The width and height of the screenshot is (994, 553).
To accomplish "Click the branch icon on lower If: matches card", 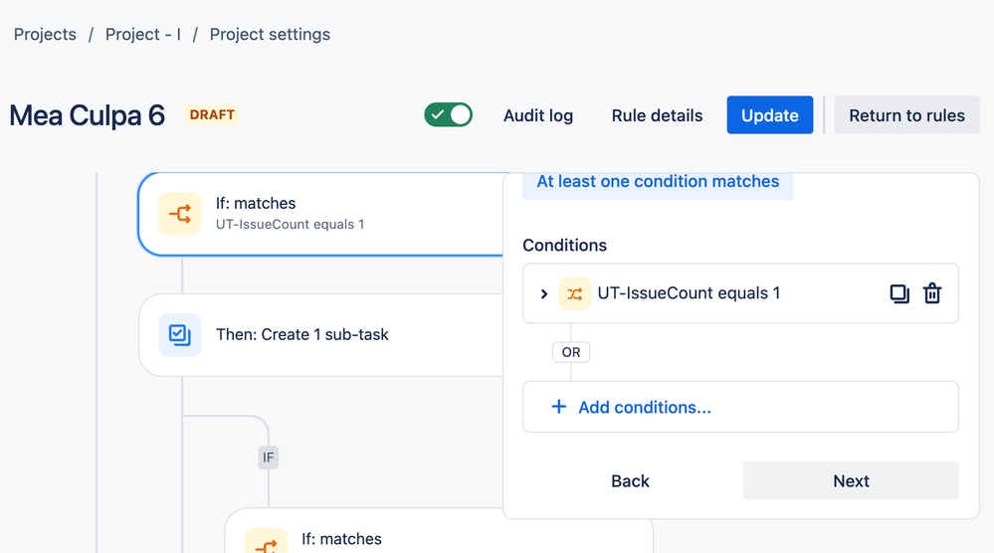I will [x=267, y=542].
